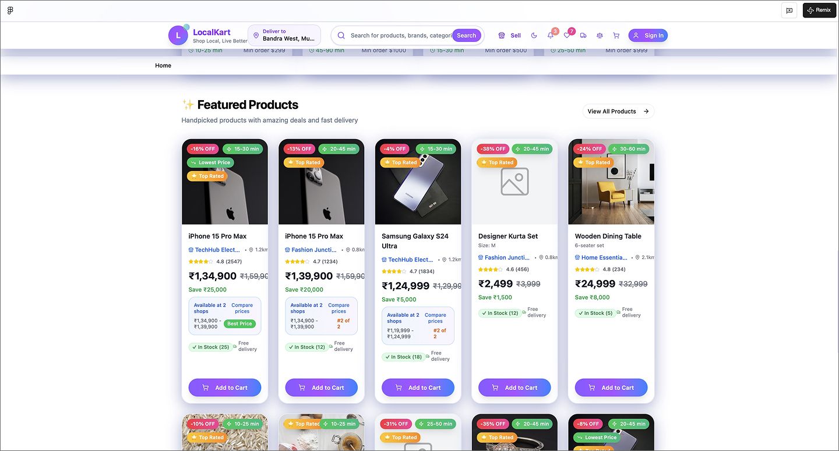Click the In Stock (18) badge

404,357
